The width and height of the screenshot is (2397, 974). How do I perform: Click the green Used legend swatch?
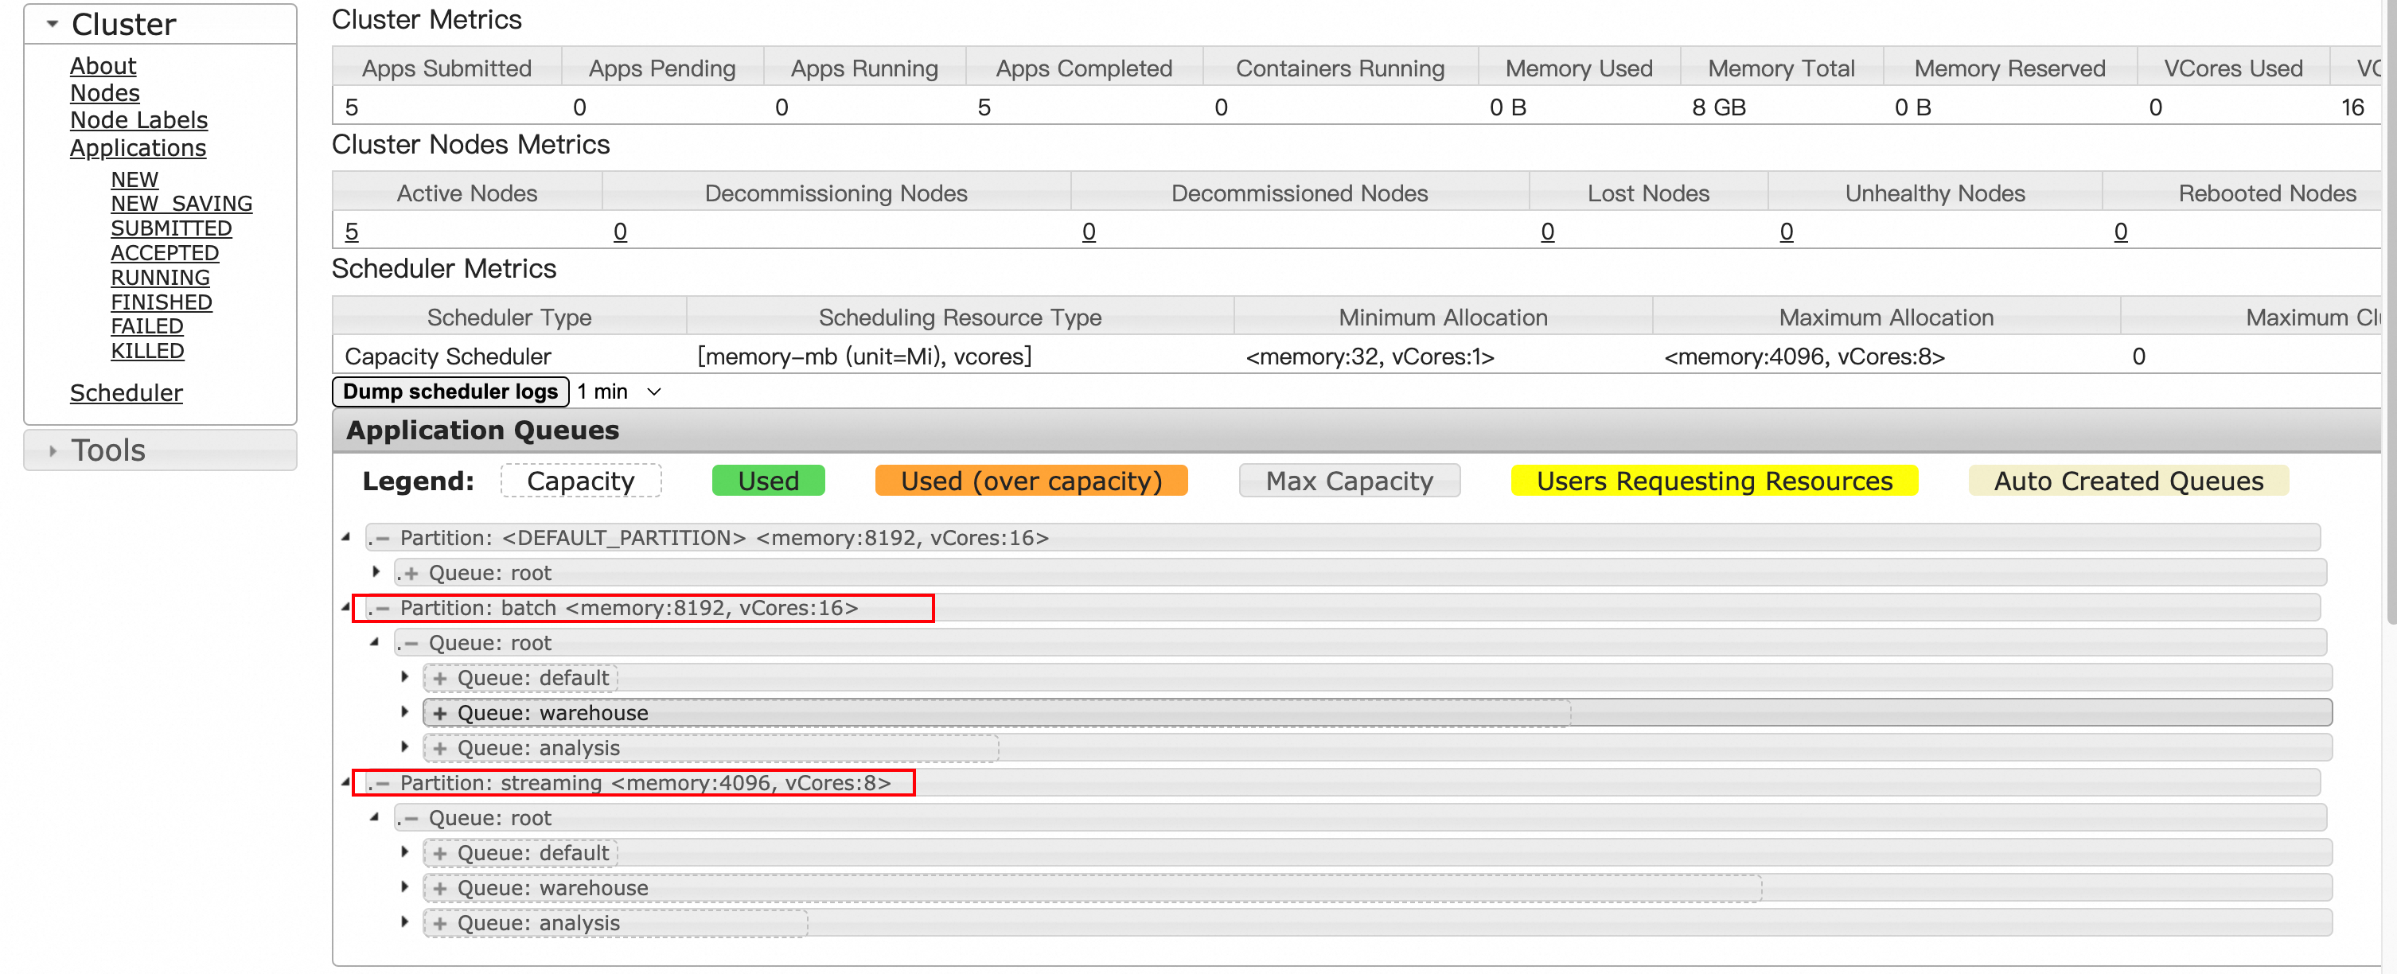coord(768,481)
